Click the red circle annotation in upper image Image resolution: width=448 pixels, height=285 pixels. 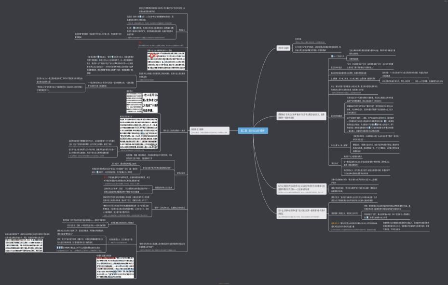coord(150,56)
